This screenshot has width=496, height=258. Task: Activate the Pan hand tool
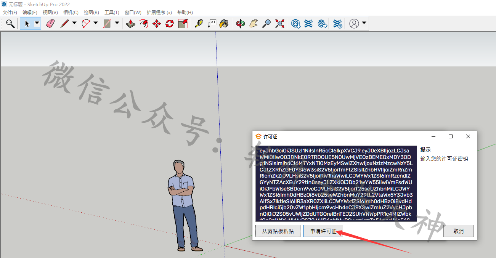pos(254,24)
